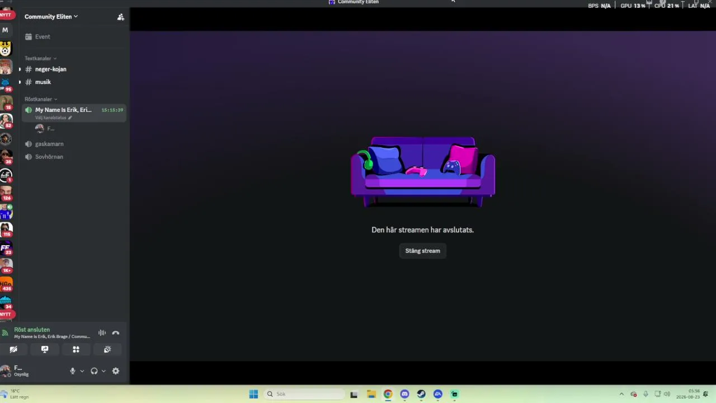Open the server with the 95 badge
The image size is (716, 403).
point(6,85)
